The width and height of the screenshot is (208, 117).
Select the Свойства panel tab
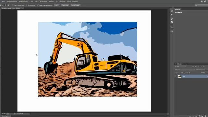tap(177, 9)
